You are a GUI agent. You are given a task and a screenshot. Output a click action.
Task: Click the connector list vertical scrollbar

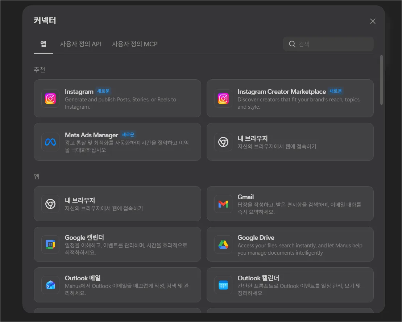pyautogui.click(x=381, y=80)
